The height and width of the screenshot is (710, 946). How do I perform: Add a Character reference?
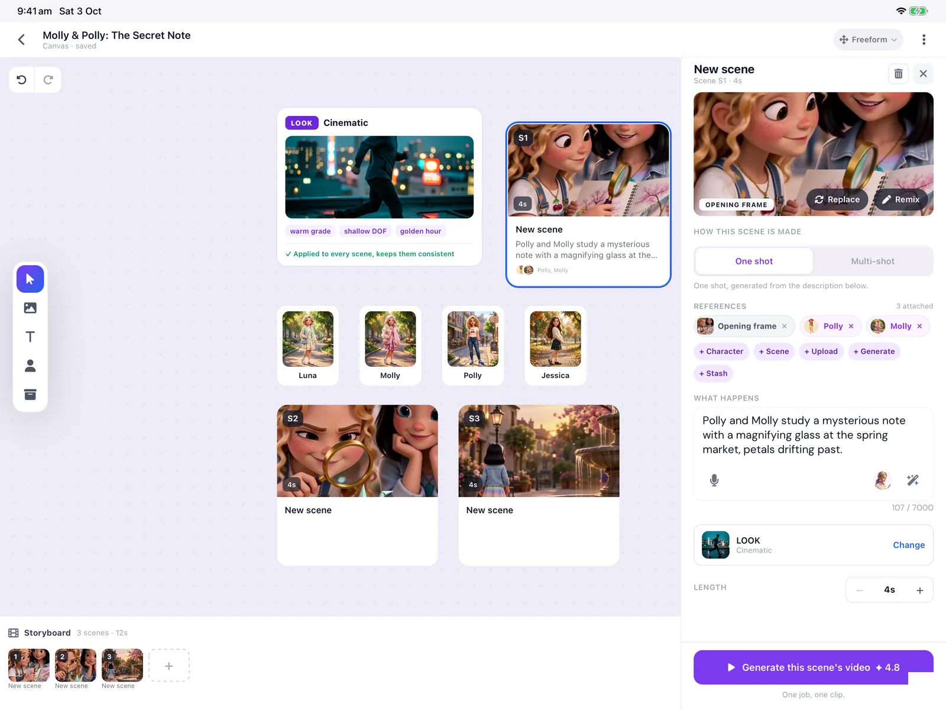pos(721,351)
